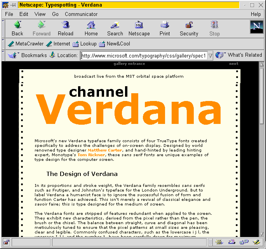Open the Help menu
This screenshot has height=249, width=266.
click(x=256, y=14)
